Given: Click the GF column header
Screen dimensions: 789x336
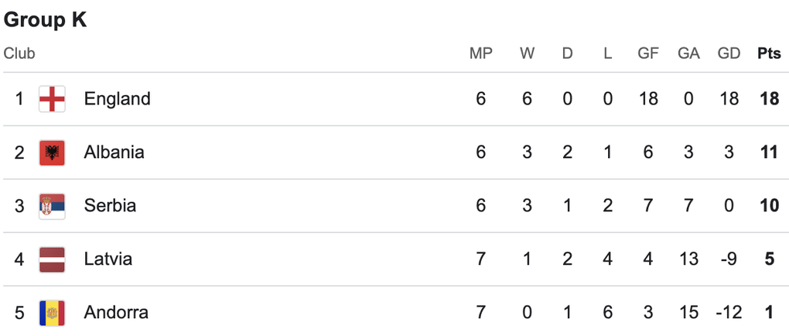Looking at the screenshot, I should (x=648, y=54).
